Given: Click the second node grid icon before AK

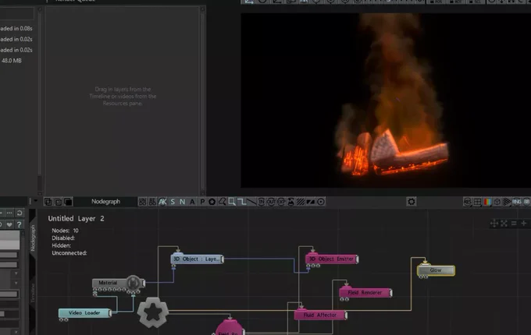Looking at the screenshot, I should (x=153, y=202).
